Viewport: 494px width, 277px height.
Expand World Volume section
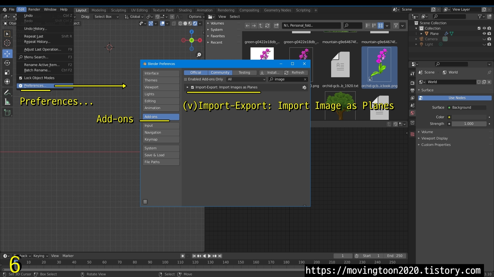[427, 132]
